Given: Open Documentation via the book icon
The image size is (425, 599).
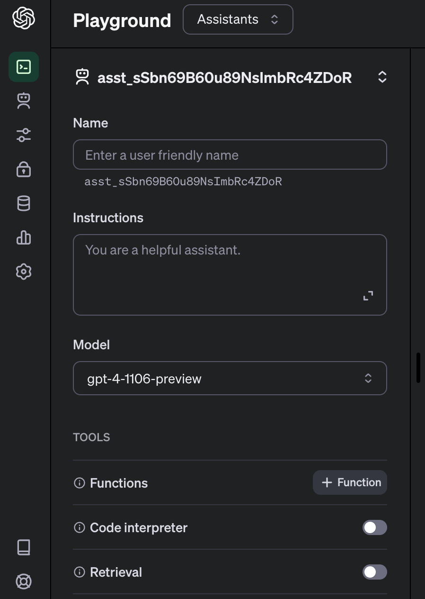Looking at the screenshot, I should (x=23, y=547).
